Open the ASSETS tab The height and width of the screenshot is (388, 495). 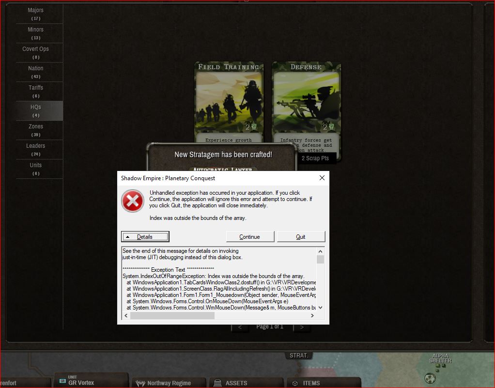pos(246,383)
